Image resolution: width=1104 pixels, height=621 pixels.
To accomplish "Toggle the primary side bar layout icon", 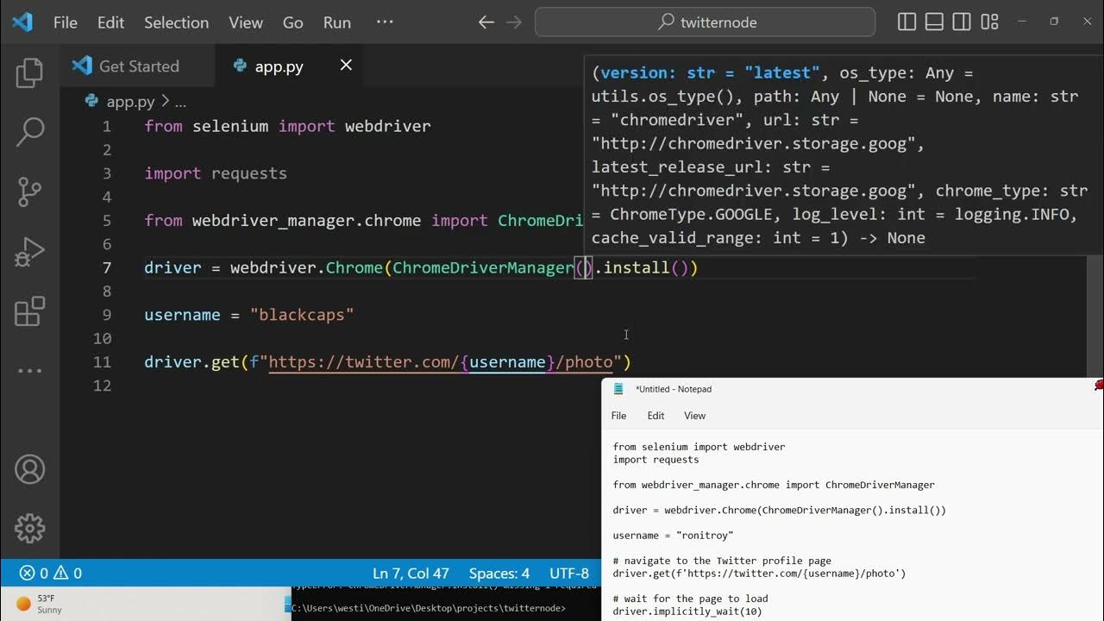I will [x=906, y=22].
